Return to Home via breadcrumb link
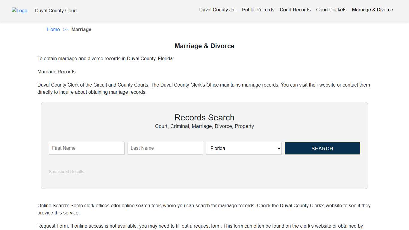This screenshot has width=409, height=230. pos(53,29)
